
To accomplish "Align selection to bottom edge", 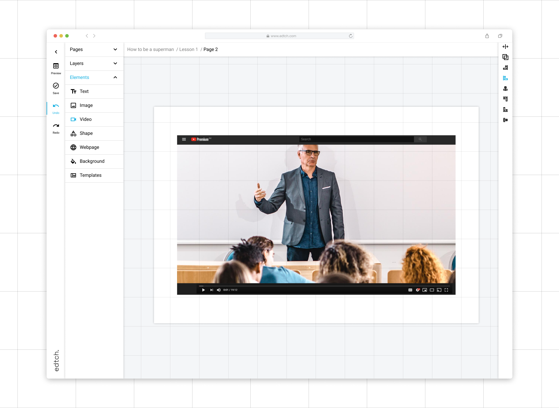I will tap(505, 109).
